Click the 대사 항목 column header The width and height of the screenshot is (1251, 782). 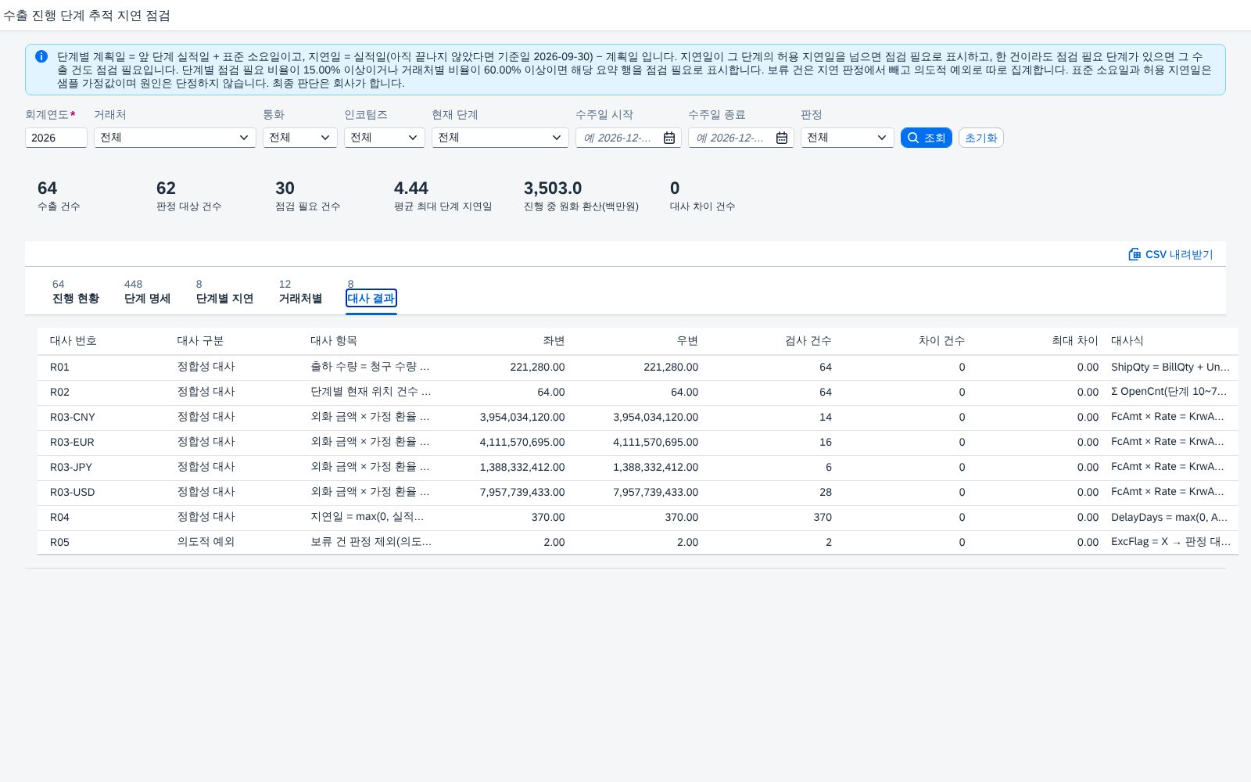334,341
